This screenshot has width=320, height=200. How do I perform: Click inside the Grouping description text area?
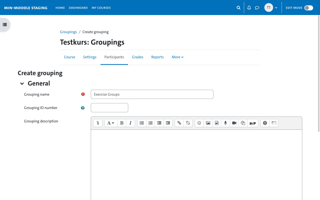196,165
